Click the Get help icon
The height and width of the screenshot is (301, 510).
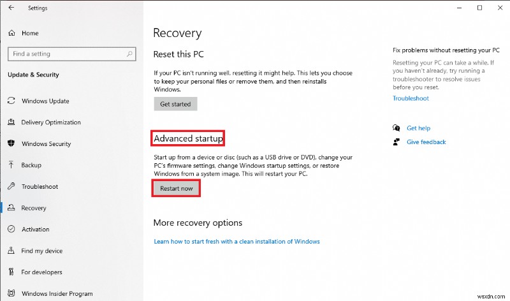tap(397, 128)
